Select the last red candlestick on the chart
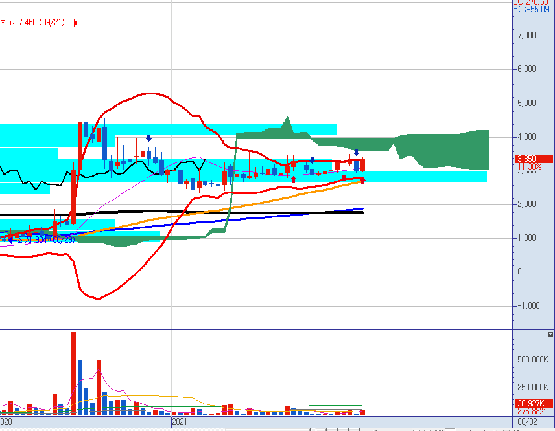Image resolution: width=555 pixels, height=431 pixels. (362, 165)
